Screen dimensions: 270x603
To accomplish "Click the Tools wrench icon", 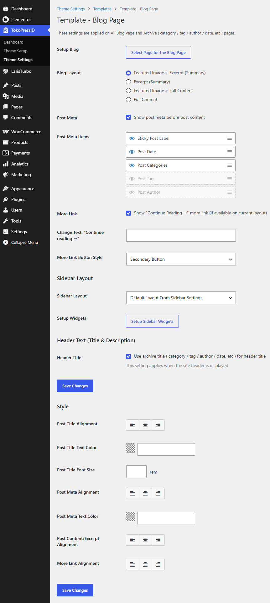I will click(6, 221).
